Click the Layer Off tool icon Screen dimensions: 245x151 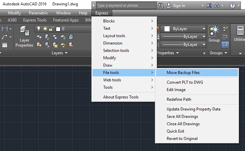tap(39, 37)
